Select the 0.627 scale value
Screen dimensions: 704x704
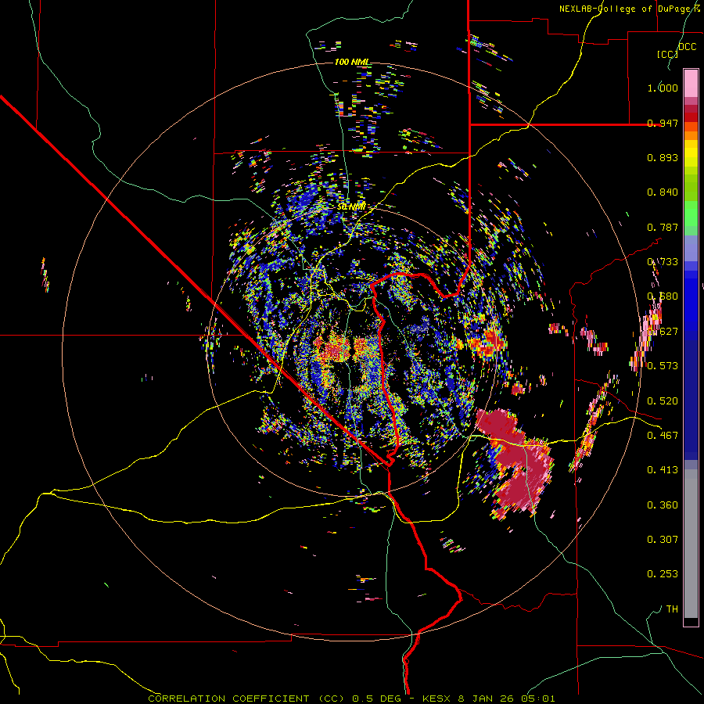coord(663,332)
